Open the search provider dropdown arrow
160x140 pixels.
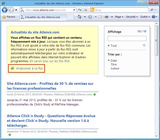156,10
